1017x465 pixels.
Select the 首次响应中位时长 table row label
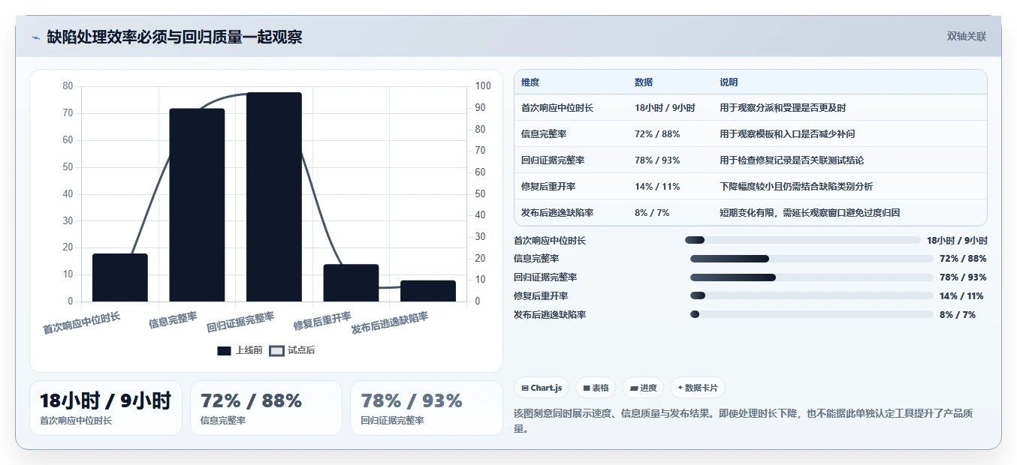(x=557, y=108)
